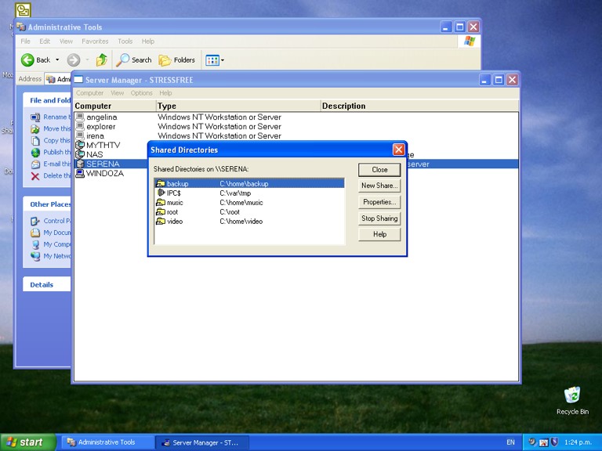The width and height of the screenshot is (602, 451).
Task: Click the Server Manager taskbar button
Action: click(202, 442)
